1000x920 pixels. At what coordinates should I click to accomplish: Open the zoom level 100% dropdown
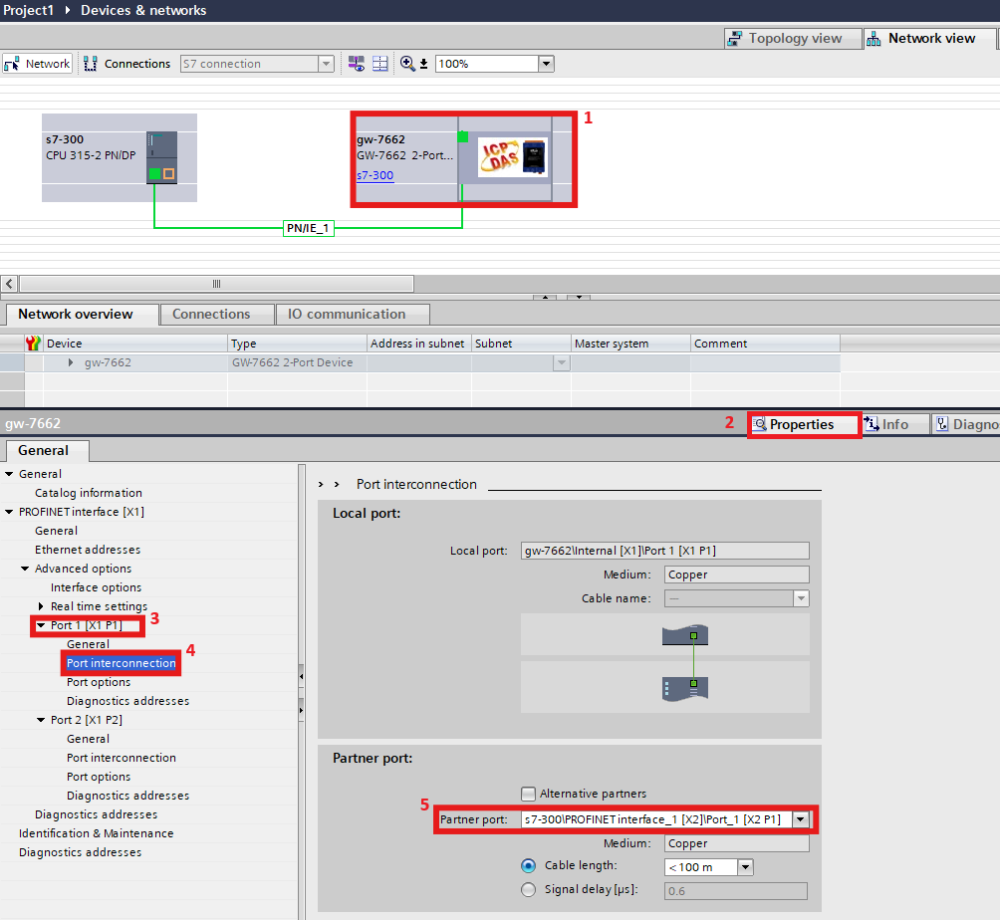546,64
